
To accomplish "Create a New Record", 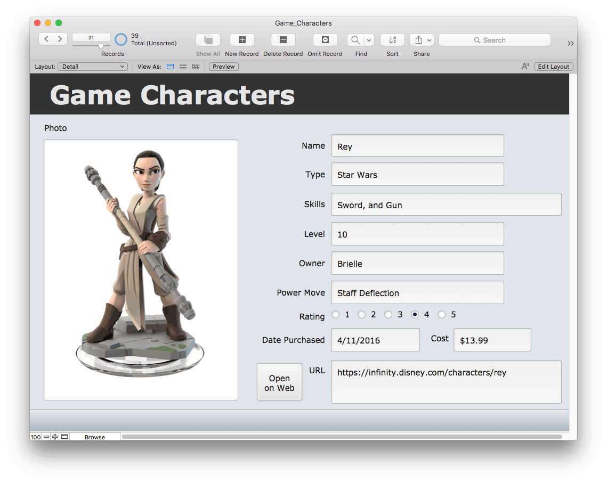I will [242, 39].
